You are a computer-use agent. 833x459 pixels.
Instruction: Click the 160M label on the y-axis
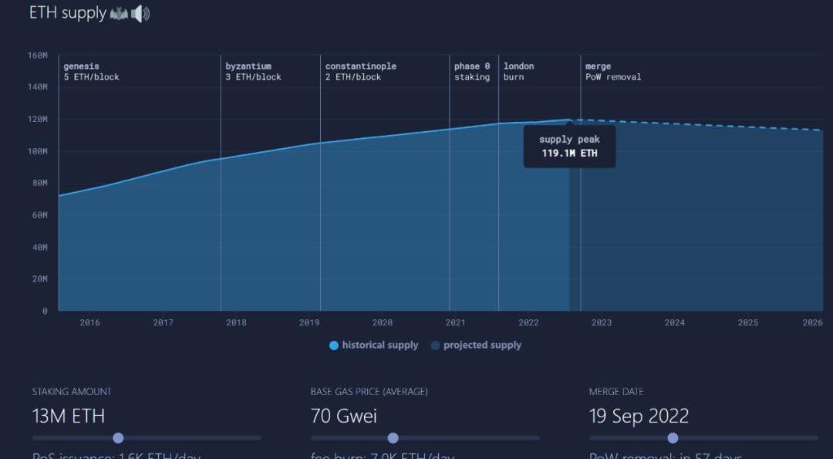(x=38, y=56)
